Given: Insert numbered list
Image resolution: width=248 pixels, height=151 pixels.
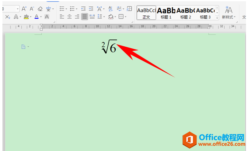Looking at the screenshot, I should click(x=72, y=9).
